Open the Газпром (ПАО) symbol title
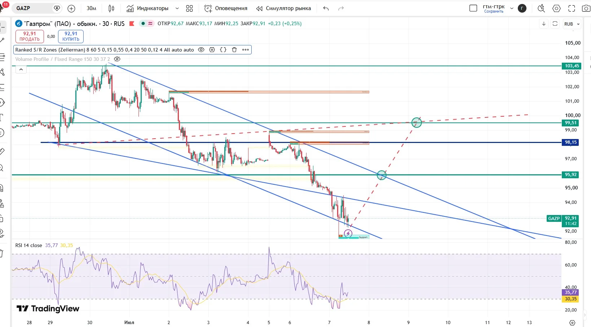This screenshot has width=591, height=327. 74,24
